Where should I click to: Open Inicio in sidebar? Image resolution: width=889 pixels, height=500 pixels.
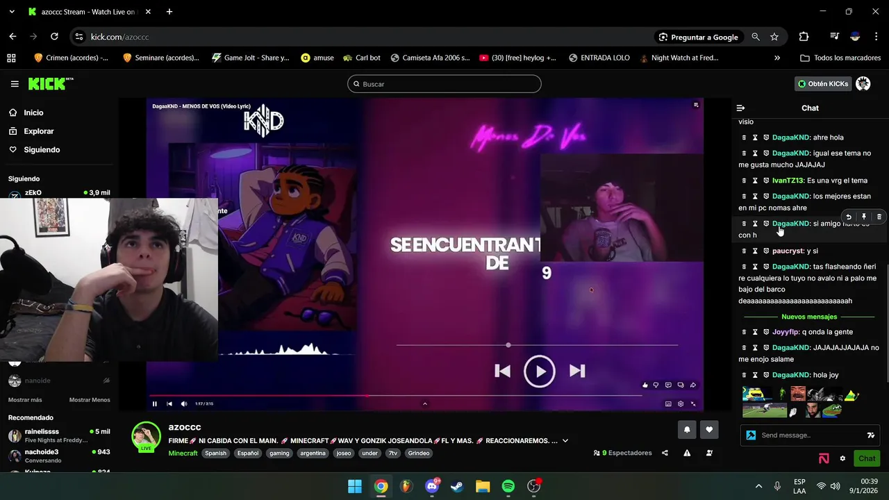(33, 112)
